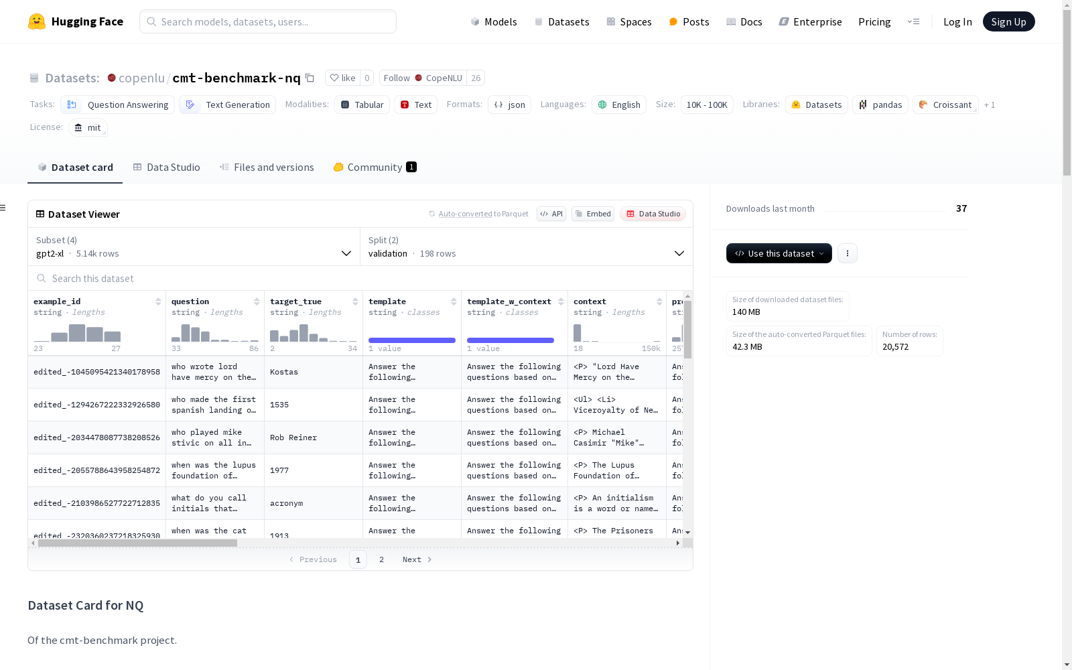Click the page scrollbar down arrow

[x=1067, y=665]
